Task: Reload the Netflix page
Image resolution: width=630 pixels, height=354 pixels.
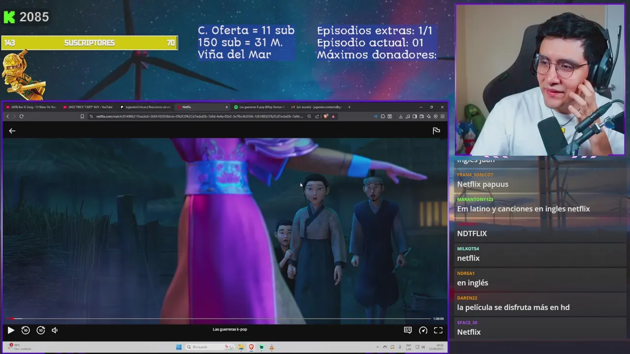Action: pyautogui.click(x=22, y=117)
